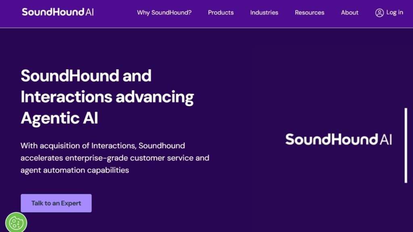413x232 pixels.
Task: Expand the Resources navigation menu
Action: [x=309, y=12]
